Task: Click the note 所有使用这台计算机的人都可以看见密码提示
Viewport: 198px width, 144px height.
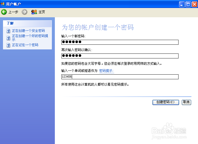Action: pyautogui.click(x=95, y=84)
